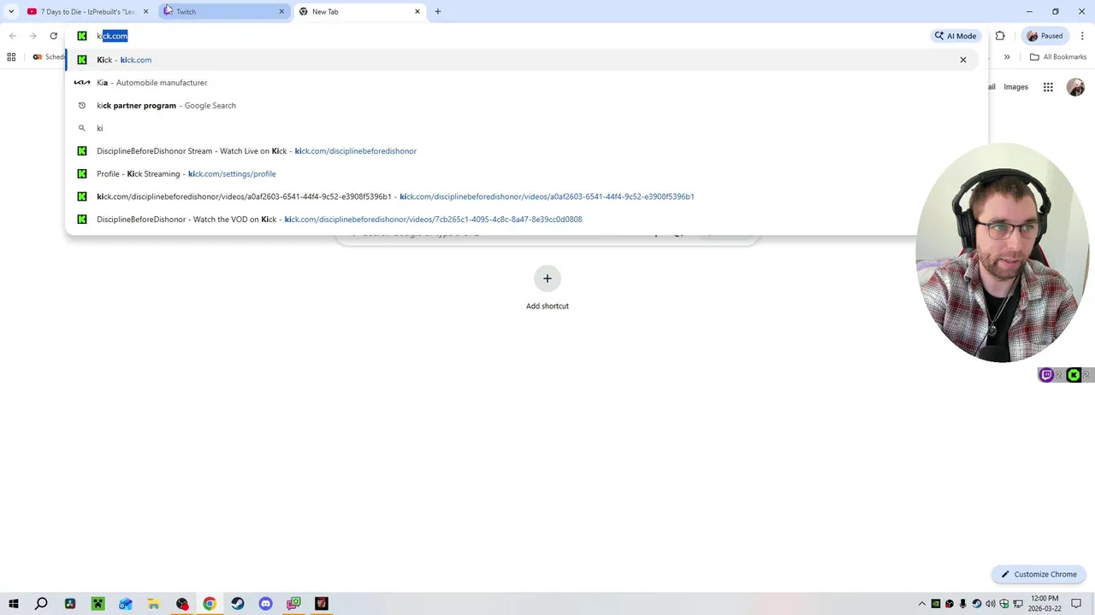Open the Steam tray icon
1095x615 pixels.
click(977, 604)
